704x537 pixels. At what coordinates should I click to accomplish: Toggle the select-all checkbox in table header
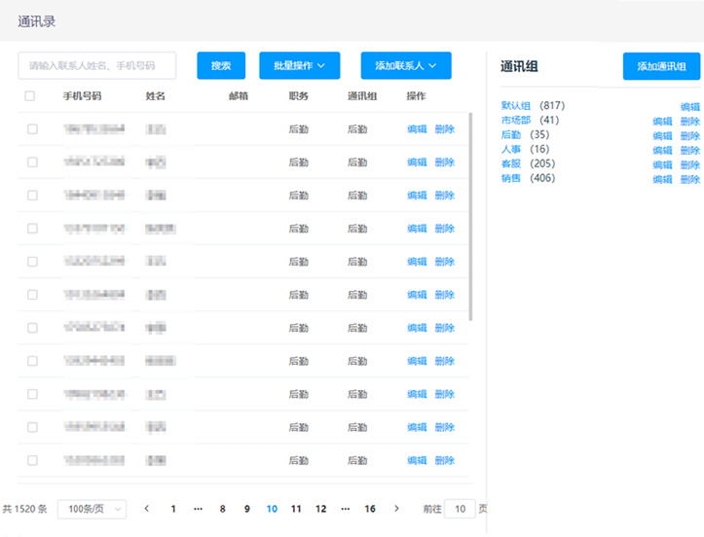30,96
